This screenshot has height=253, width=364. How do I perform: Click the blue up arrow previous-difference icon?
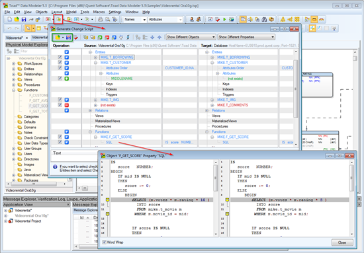pyautogui.click(x=159, y=37)
